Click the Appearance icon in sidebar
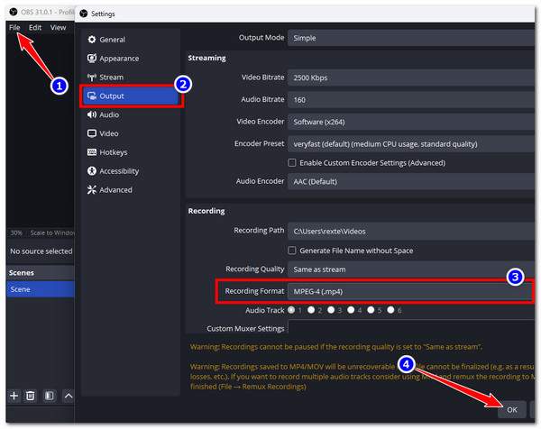541x429 pixels. click(x=92, y=59)
